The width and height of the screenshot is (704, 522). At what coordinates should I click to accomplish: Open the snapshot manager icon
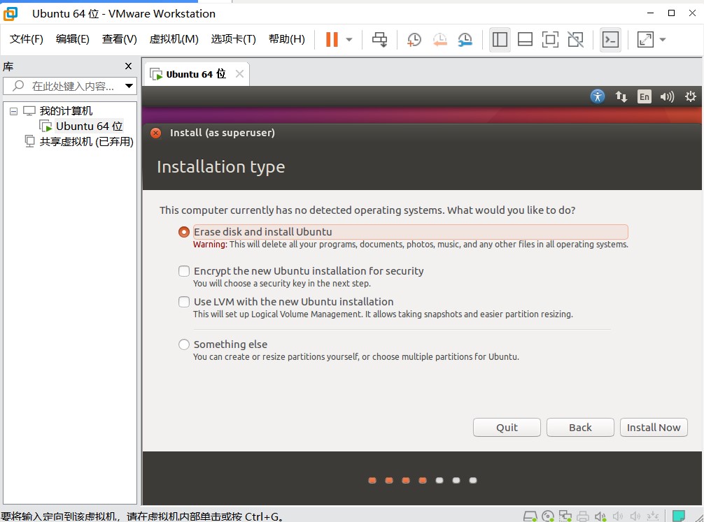click(465, 40)
